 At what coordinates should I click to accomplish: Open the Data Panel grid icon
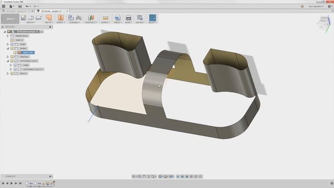[4, 6]
